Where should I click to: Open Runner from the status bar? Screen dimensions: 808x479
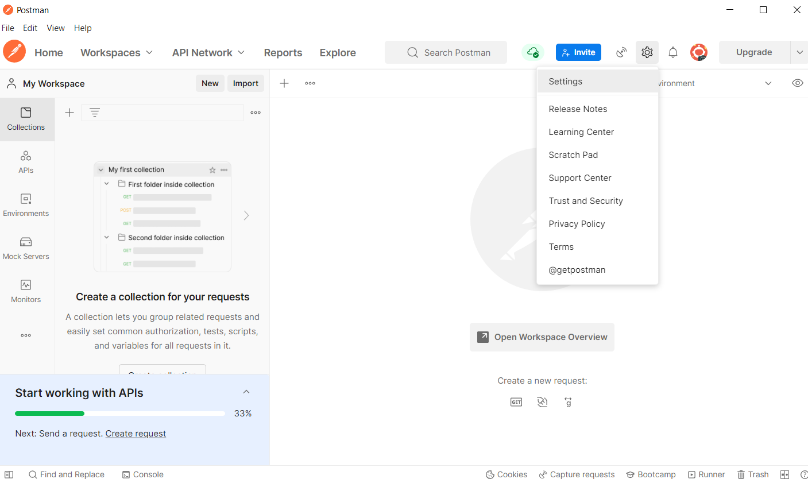tap(706, 474)
